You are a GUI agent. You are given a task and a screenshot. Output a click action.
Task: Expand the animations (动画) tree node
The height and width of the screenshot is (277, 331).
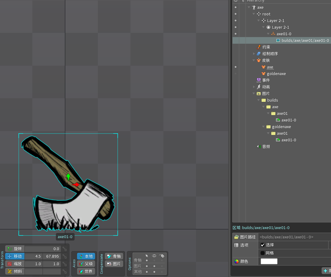254,87
